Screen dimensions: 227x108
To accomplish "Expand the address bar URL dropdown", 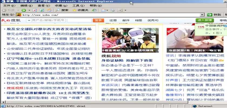I will click(202, 15).
